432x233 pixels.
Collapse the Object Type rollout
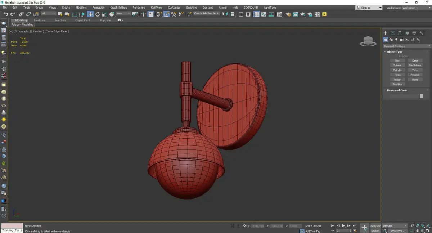395,52
